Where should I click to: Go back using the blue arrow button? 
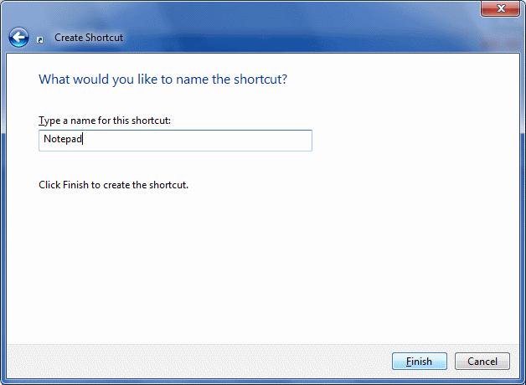coord(18,37)
